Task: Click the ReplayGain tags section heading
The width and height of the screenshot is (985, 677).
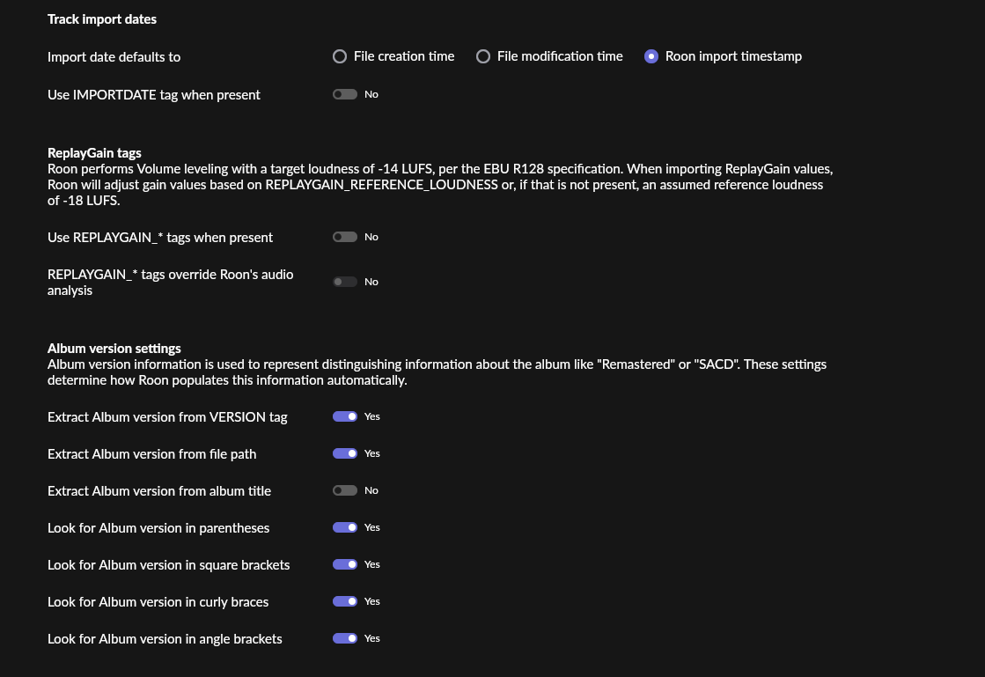Action: [x=94, y=152]
